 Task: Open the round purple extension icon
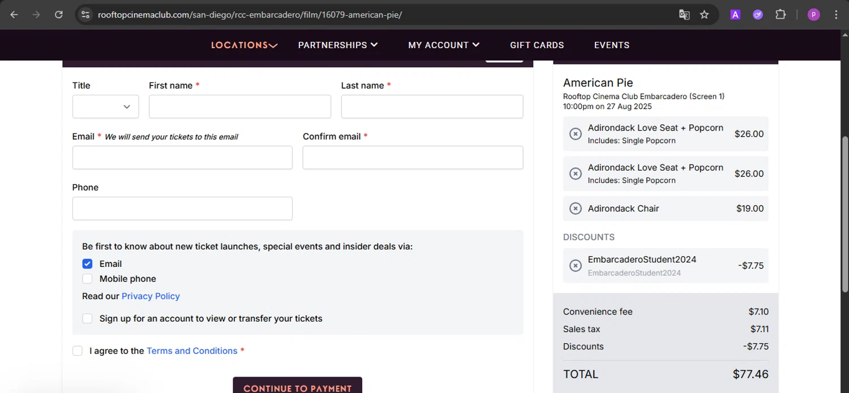[758, 15]
